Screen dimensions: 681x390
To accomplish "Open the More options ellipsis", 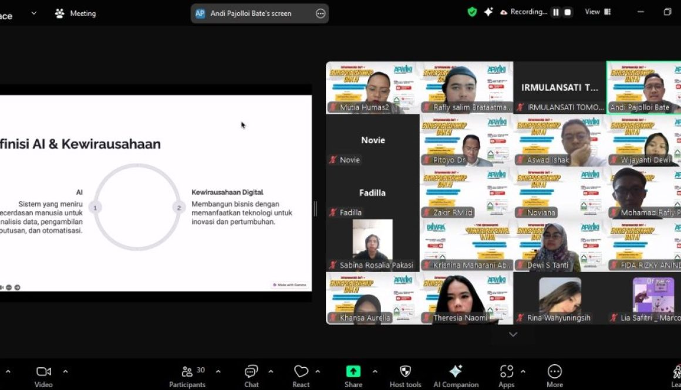I will pos(554,375).
